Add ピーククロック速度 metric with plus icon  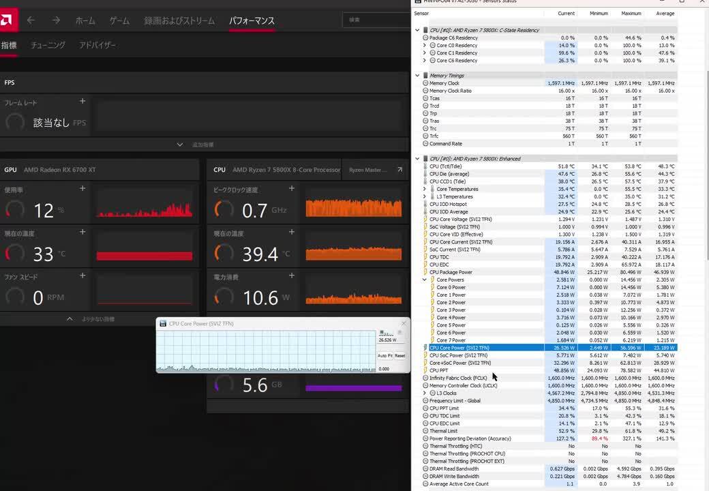[292, 188]
